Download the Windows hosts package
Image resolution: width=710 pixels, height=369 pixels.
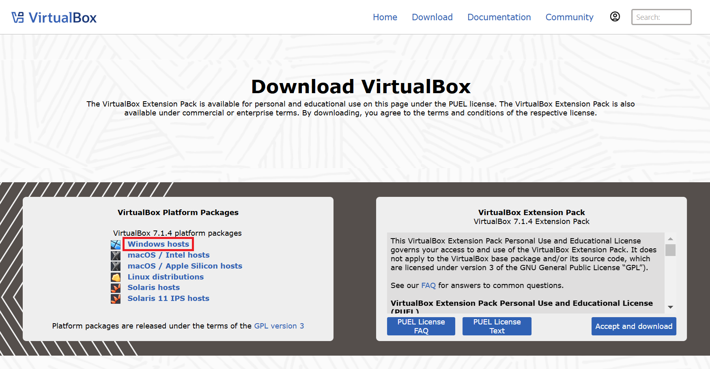[x=158, y=244]
